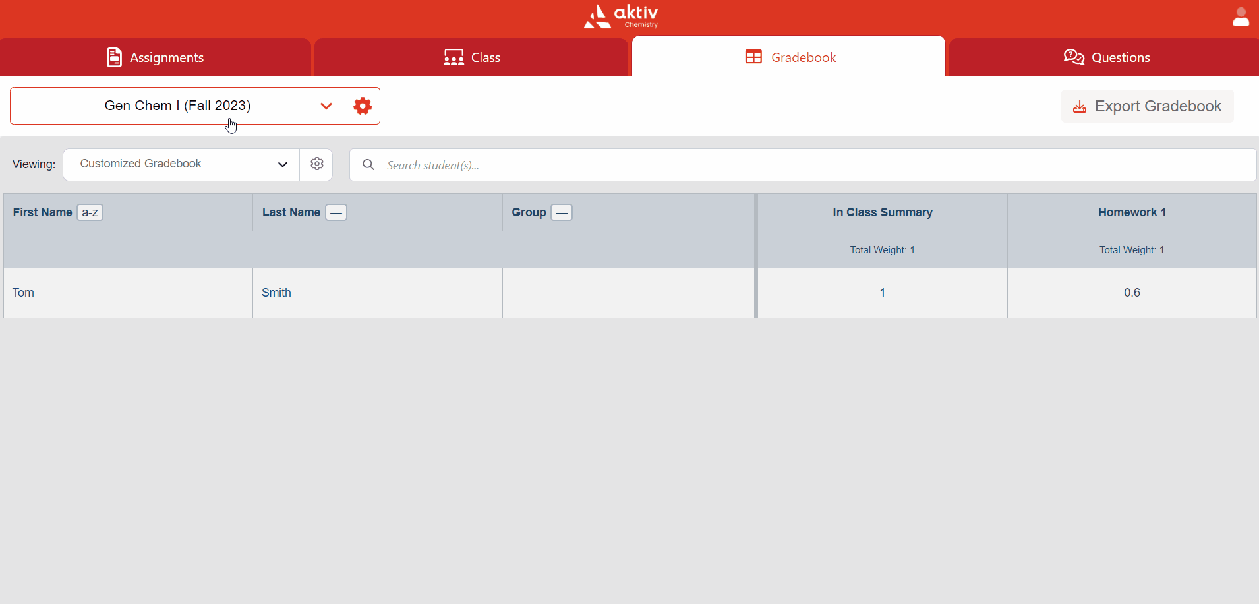Open gradebook view settings gear
The width and height of the screenshot is (1259, 604).
[x=316, y=164]
